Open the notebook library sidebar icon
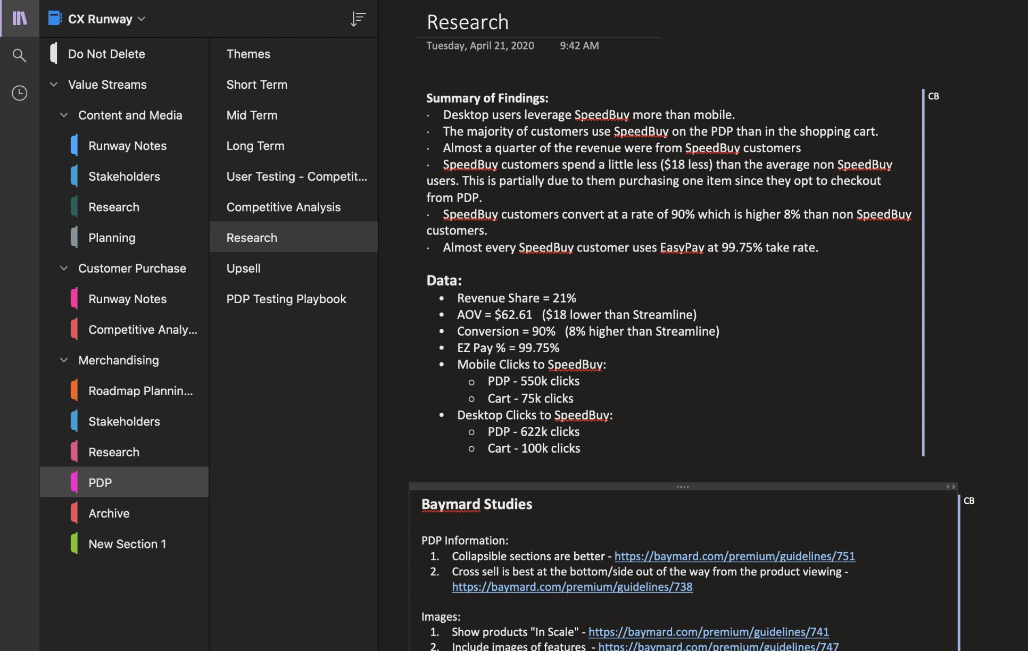The height and width of the screenshot is (651, 1028). 19,18
